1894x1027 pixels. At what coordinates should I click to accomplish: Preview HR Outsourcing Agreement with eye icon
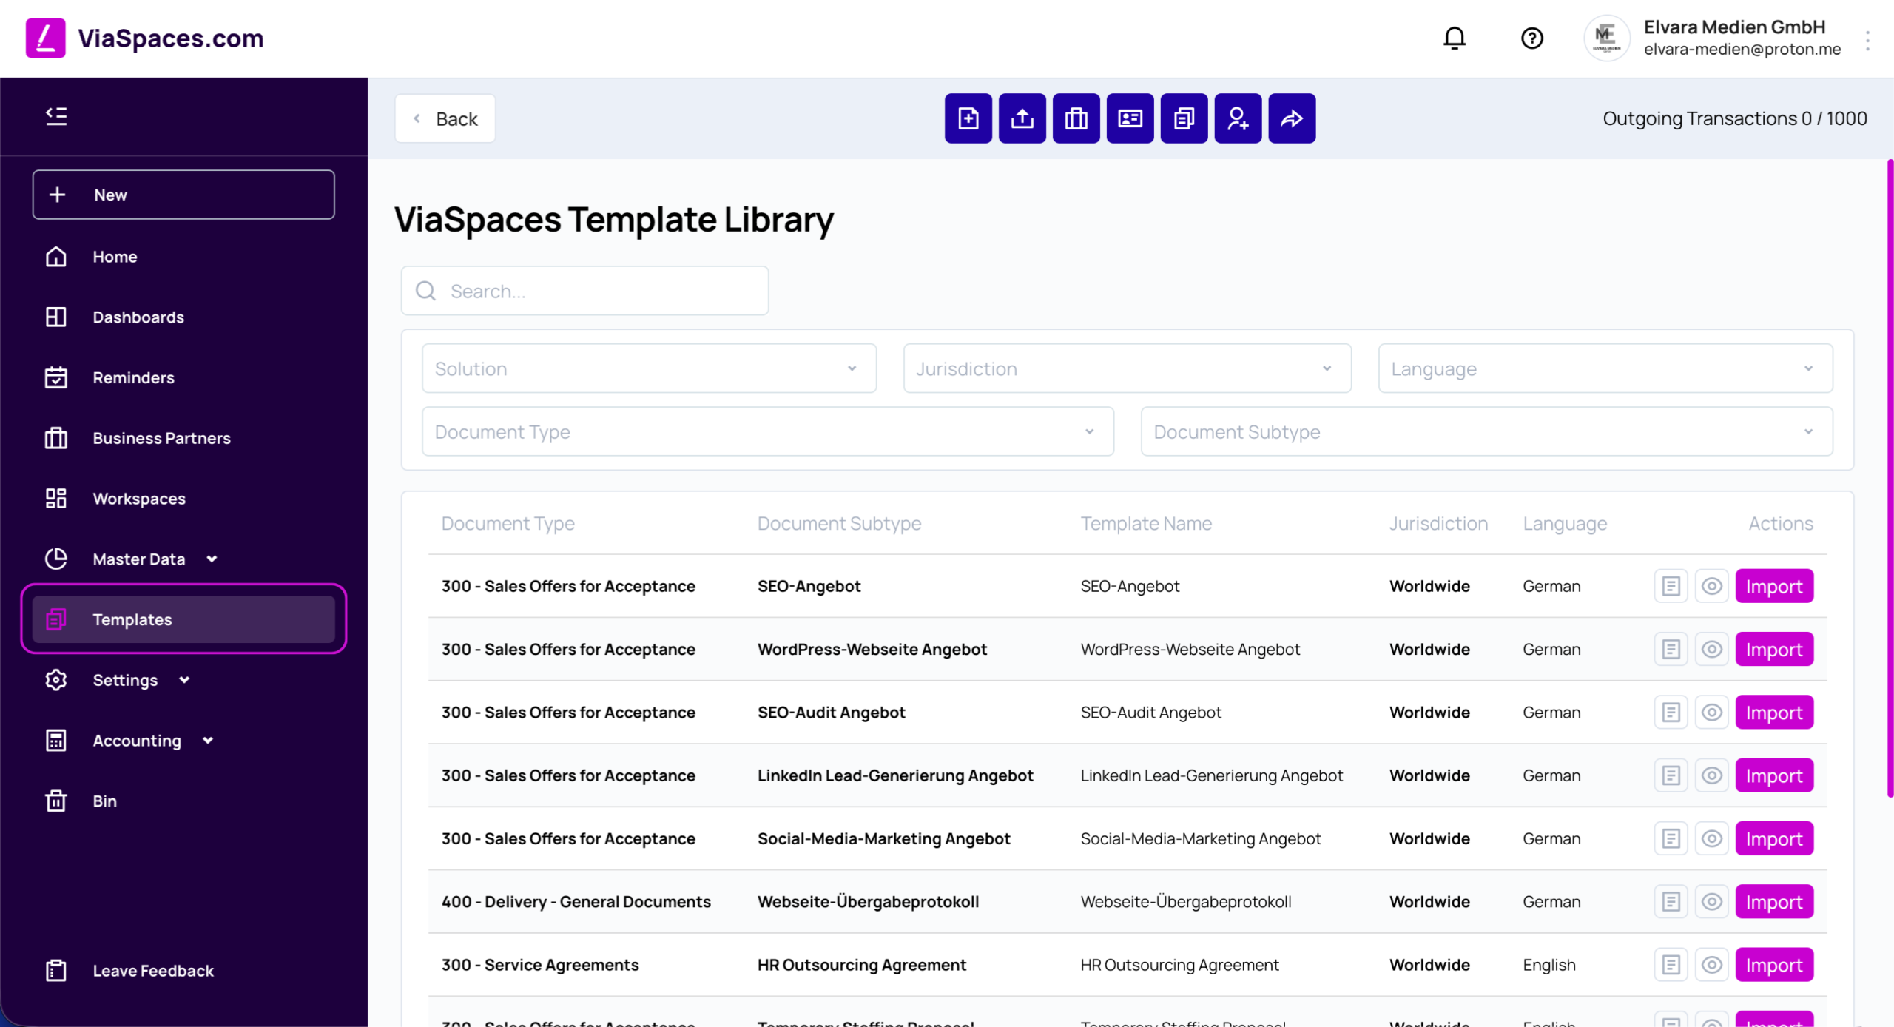[1711, 965]
